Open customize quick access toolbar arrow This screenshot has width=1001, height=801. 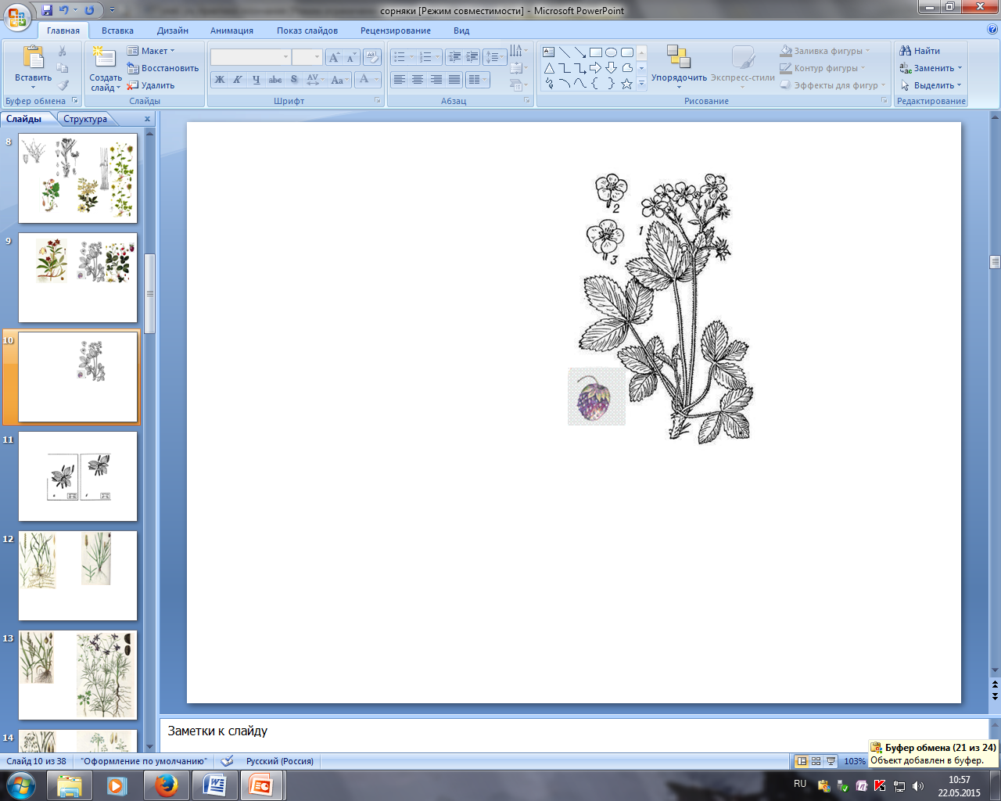click(112, 10)
